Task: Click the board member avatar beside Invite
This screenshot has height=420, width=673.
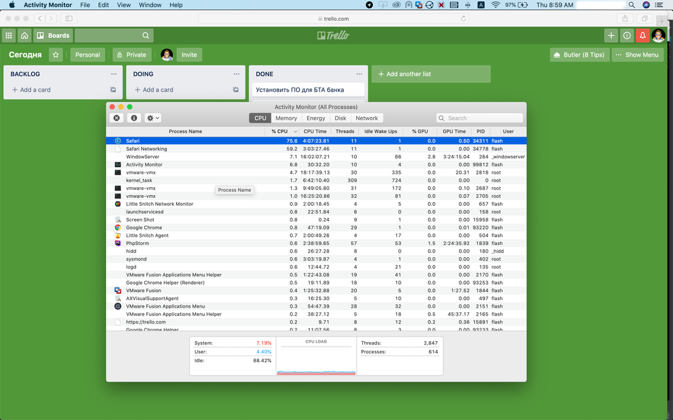Action: point(167,55)
